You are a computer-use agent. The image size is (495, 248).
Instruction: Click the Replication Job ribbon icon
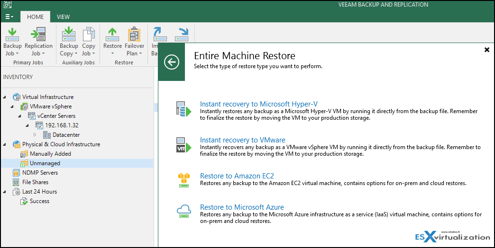pos(38,35)
